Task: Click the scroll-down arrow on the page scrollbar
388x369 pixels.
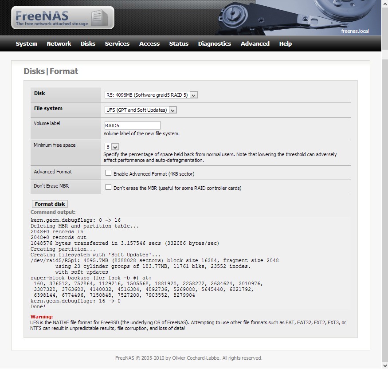Action: coord(385,366)
